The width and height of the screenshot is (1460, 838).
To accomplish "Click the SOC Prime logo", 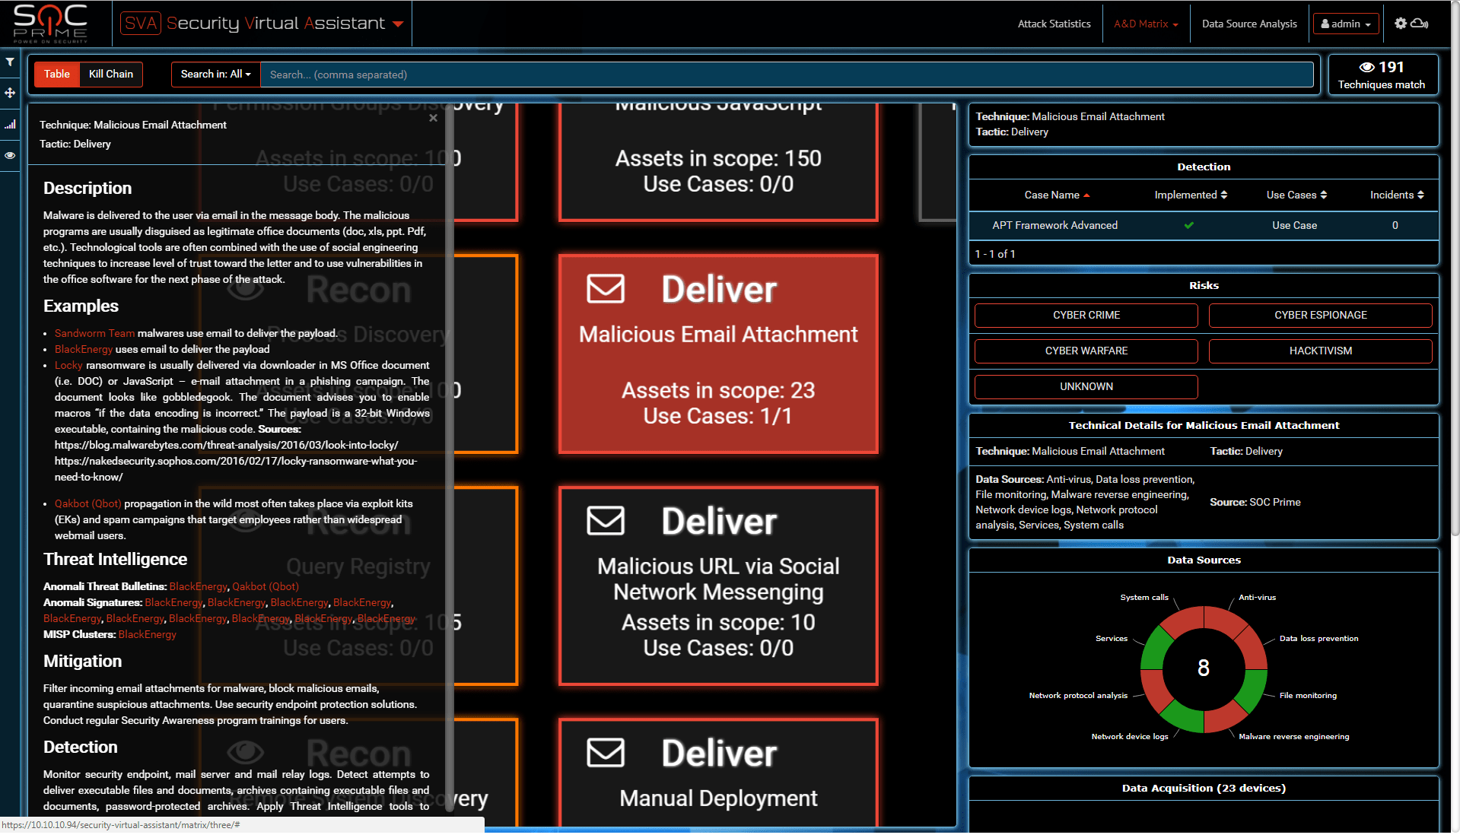I will [x=50, y=23].
